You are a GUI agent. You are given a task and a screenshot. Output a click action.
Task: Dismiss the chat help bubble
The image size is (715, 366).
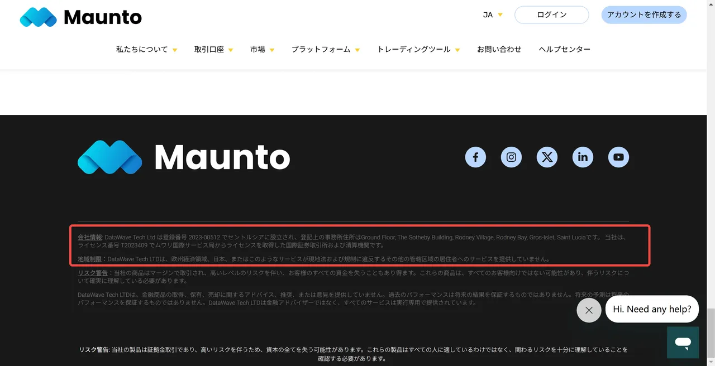[589, 310]
